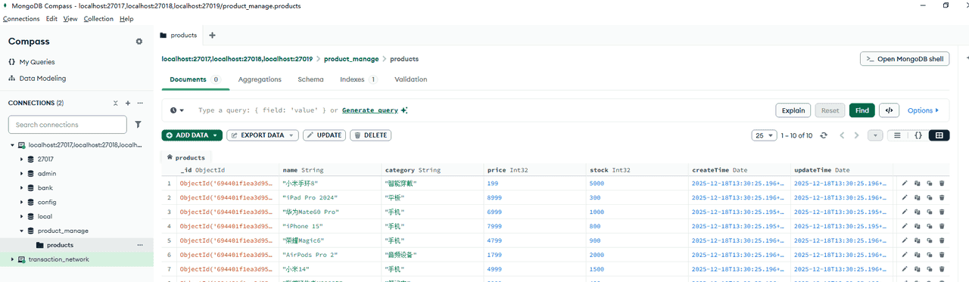Screen dimensions: 969x282
Task: Click the products home breadcrumb icon
Action: (170, 157)
